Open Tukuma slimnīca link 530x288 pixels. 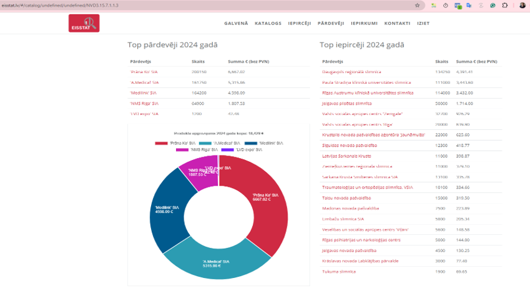tap(339, 271)
